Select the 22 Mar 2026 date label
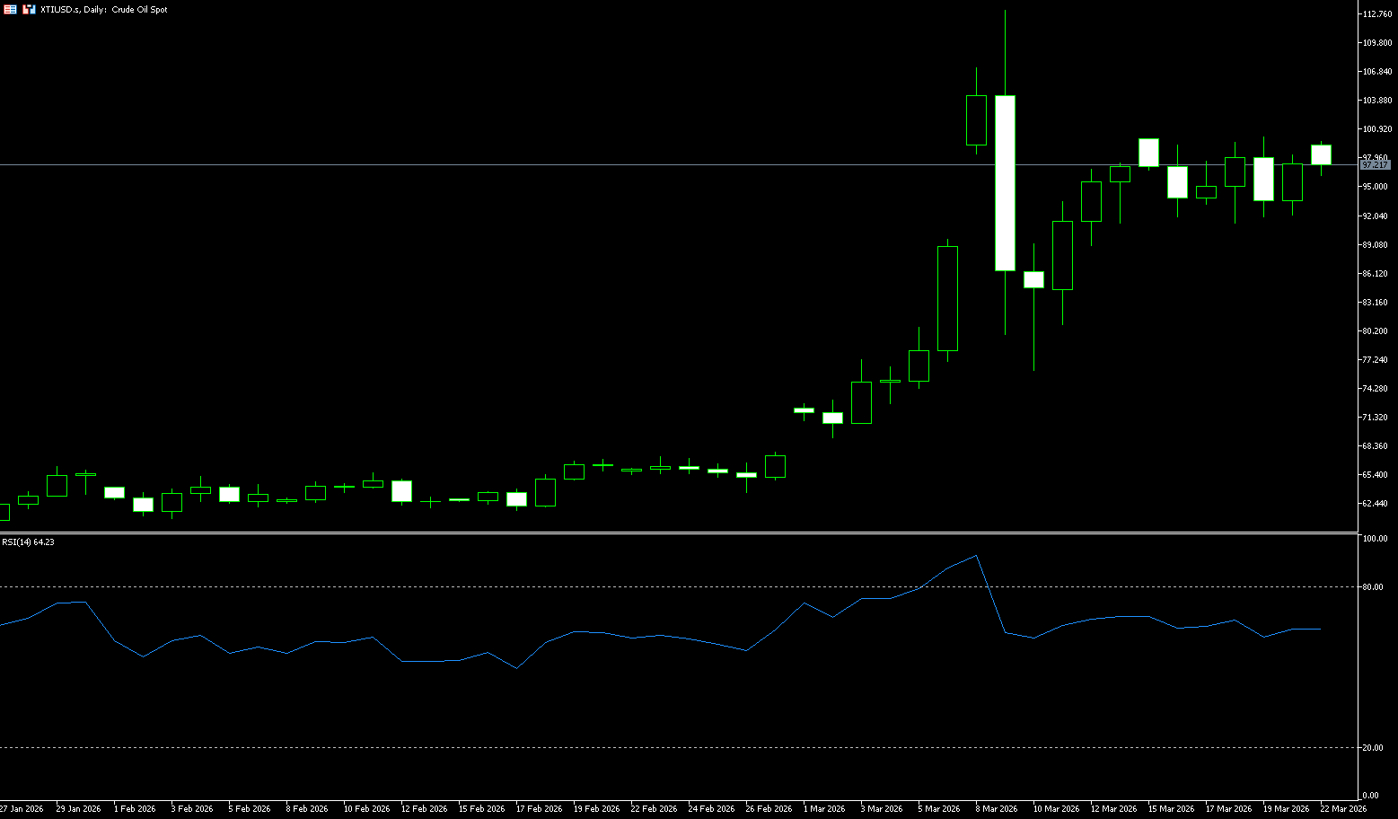The width and height of the screenshot is (1398, 819). point(1343,808)
